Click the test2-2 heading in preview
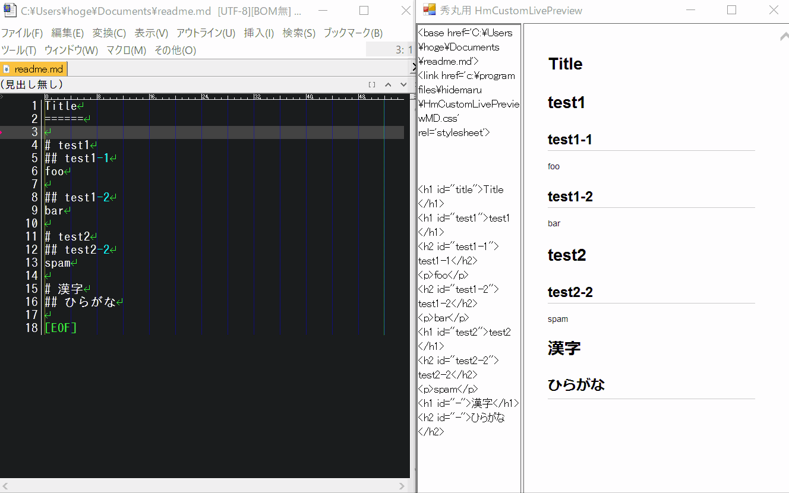 [570, 292]
